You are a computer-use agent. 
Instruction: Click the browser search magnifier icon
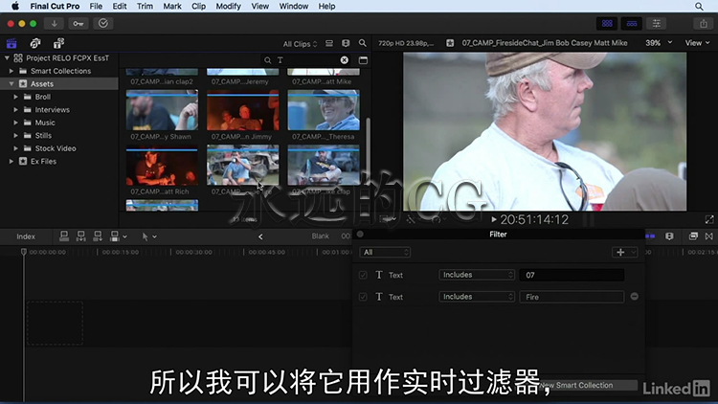(362, 43)
